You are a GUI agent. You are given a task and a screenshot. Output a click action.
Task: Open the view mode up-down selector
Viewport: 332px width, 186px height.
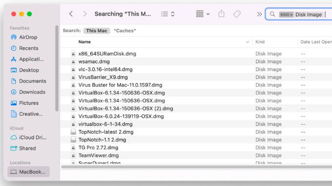[173, 14]
